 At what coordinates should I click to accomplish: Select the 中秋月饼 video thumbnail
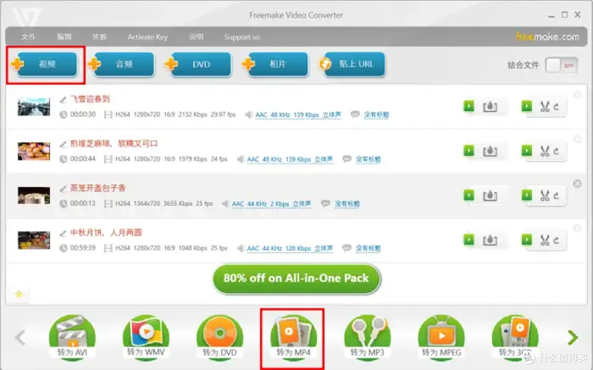33,240
